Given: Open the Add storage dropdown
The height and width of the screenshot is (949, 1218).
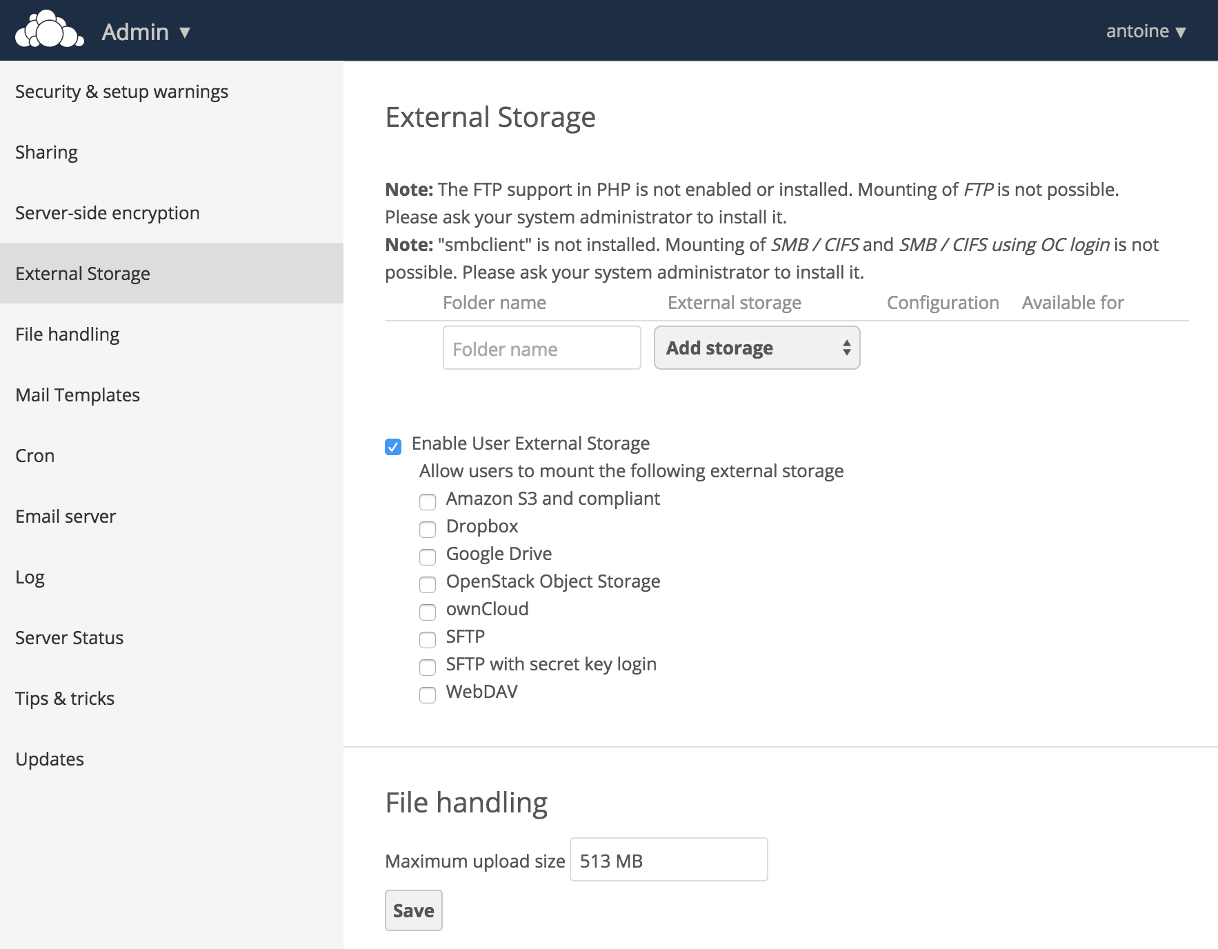Looking at the screenshot, I should (757, 348).
